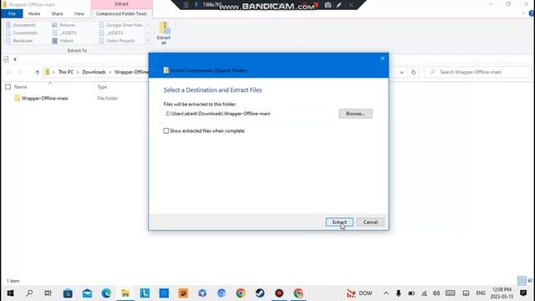Switch to Home ribbon tab
This screenshot has width=535, height=301.
pos(34,13)
